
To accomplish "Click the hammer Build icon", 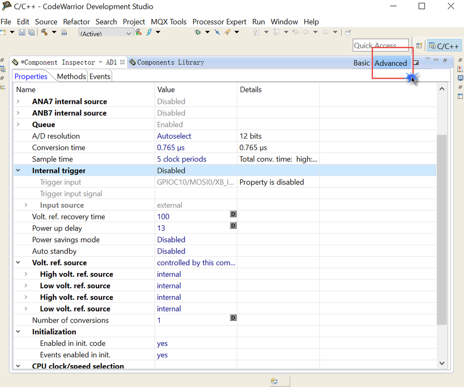I will pyautogui.click(x=45, y=32).
